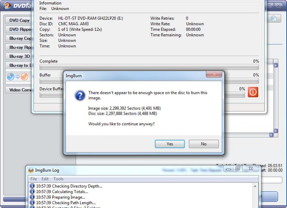Screen dimensions: 287x208
Task: Open the File menu in ImgBurn Log
Action: click(x=34, y=179)
